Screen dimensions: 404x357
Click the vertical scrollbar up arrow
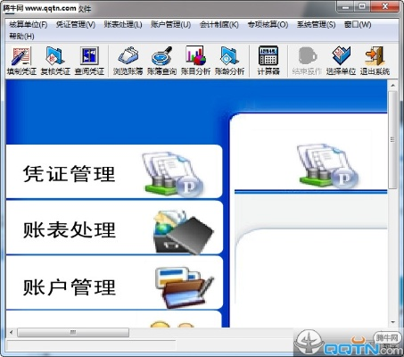coord(392,86)
